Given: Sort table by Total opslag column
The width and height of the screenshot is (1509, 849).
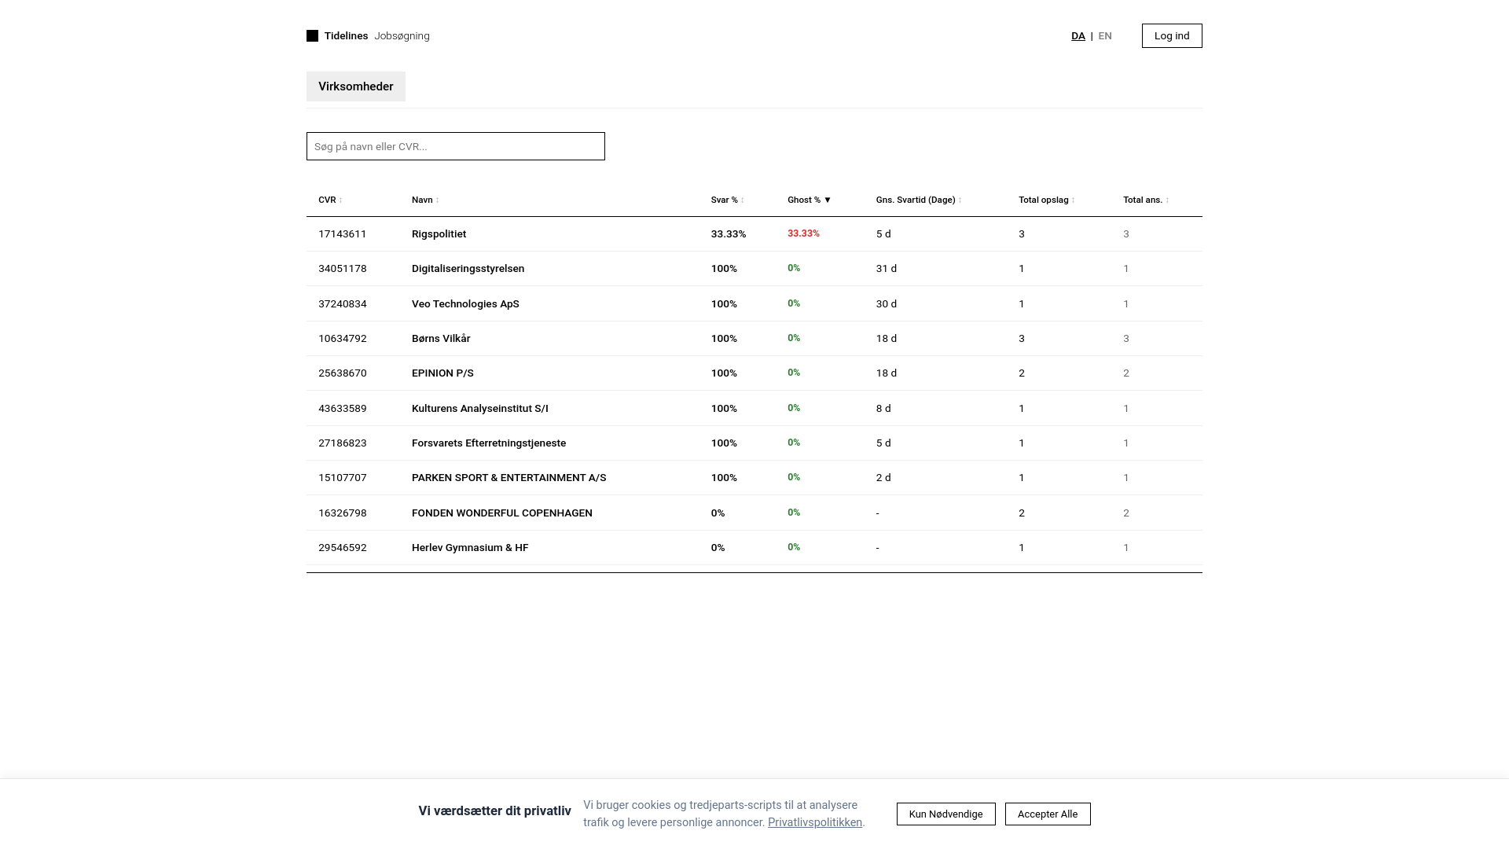Looking at the screenshot, I should [x=1047, y=200].
